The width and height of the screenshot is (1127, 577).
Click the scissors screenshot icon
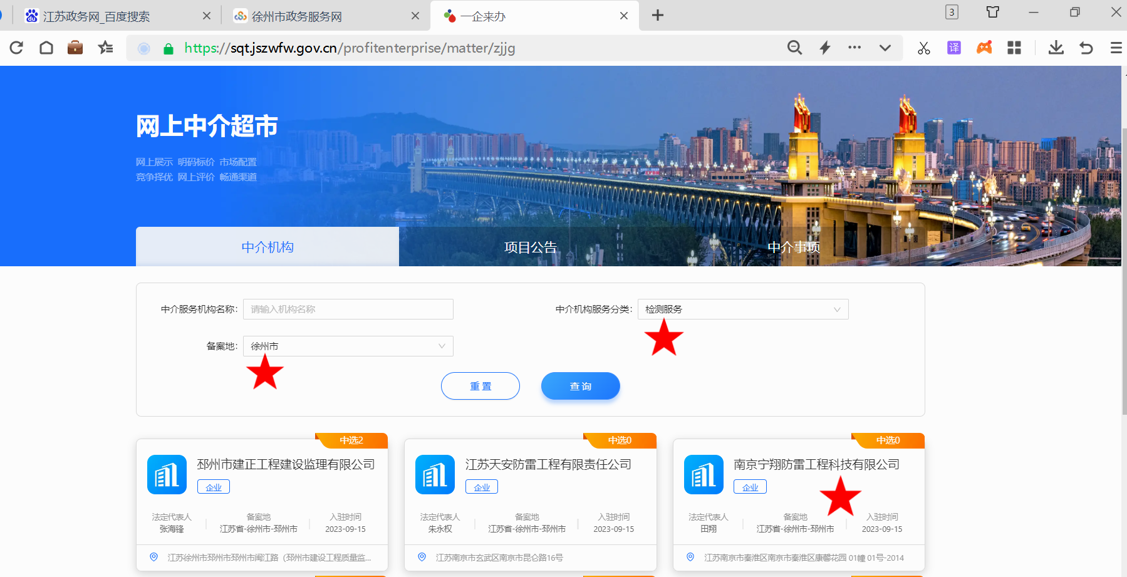click(923, 48)
